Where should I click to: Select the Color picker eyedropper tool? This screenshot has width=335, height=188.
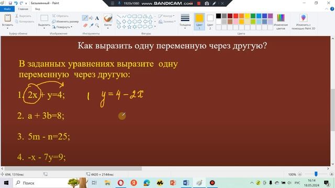pos(91,26)
